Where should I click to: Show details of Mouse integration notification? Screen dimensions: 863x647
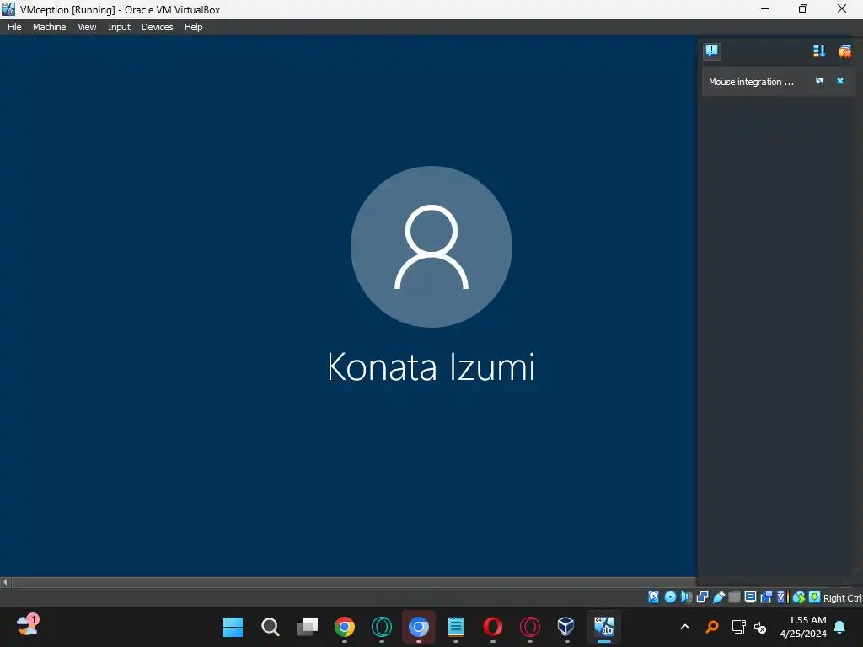[819, 81]
